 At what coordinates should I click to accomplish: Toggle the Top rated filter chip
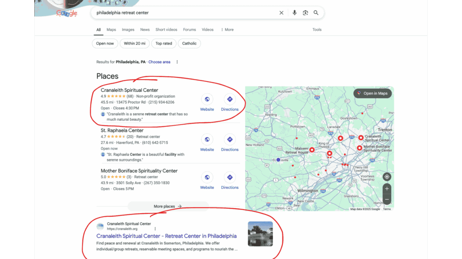click(164, 44)
